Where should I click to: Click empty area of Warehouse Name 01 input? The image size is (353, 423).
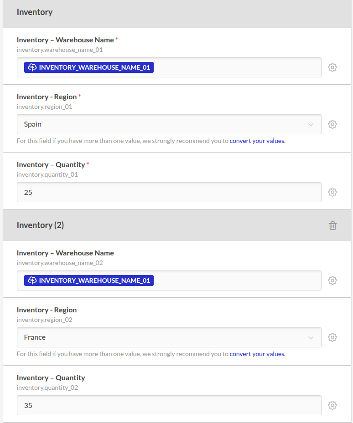[237, 67]
